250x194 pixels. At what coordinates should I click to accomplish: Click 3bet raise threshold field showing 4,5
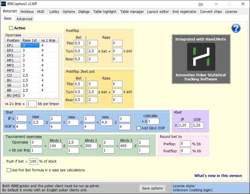coord(107,122)
